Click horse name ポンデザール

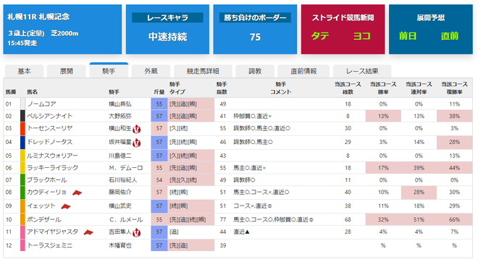point(44,219)
